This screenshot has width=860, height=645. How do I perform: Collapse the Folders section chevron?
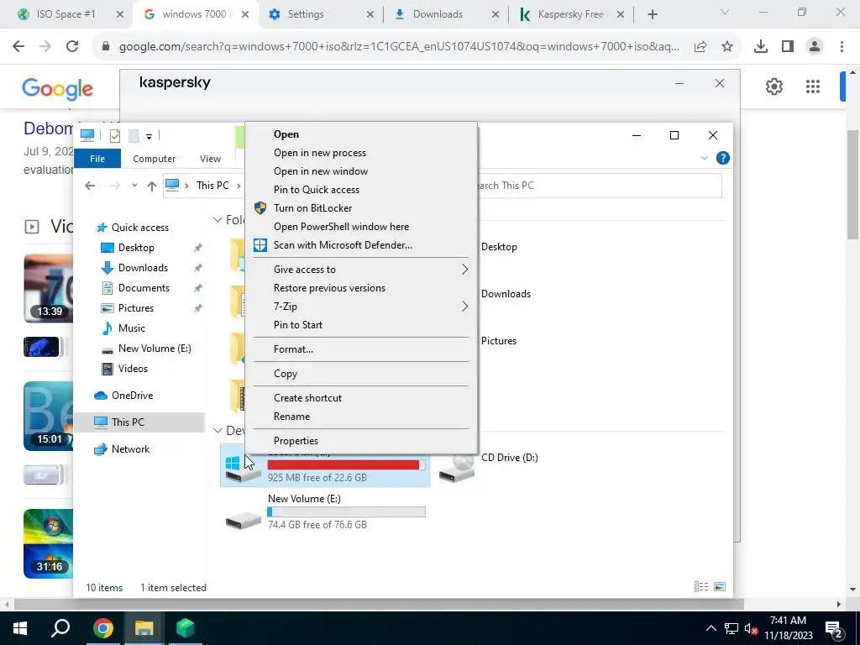coord(218,220)
